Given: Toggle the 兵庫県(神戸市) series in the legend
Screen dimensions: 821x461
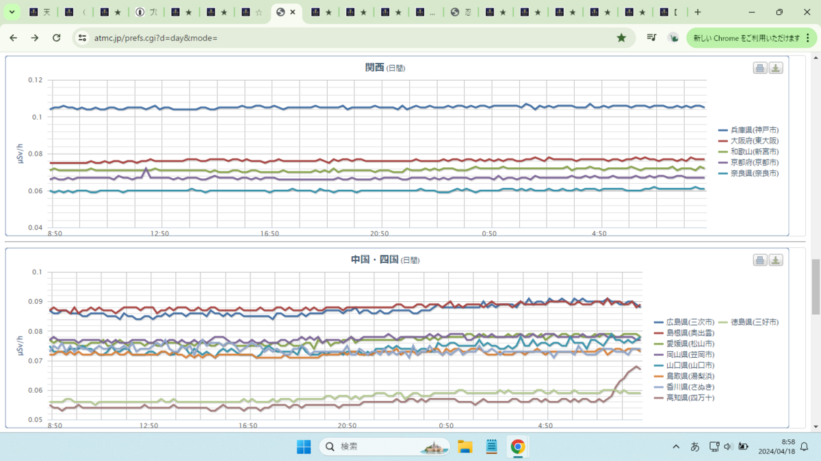Looking at the screenshot, I should coord(748,130).
